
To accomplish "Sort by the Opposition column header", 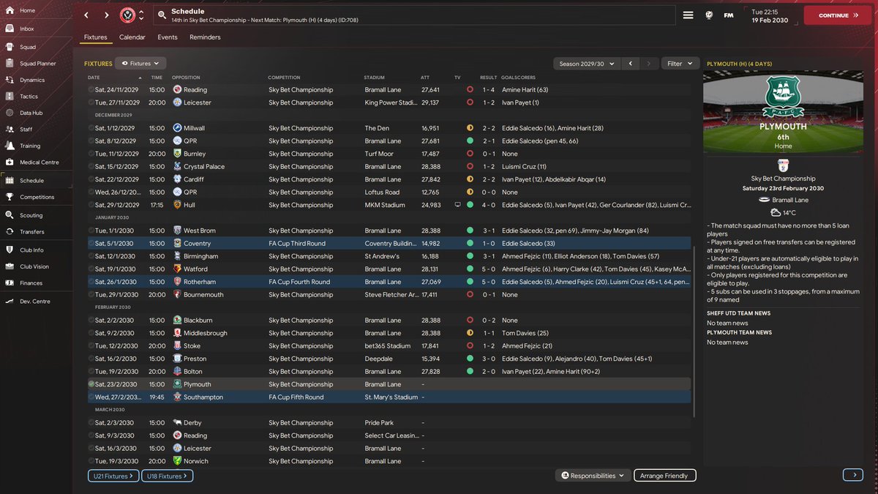I will (187, 78).
